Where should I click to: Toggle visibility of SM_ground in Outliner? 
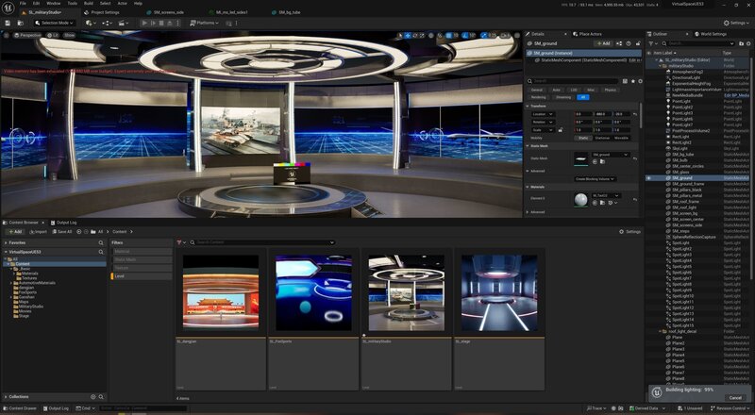point(648,177)
